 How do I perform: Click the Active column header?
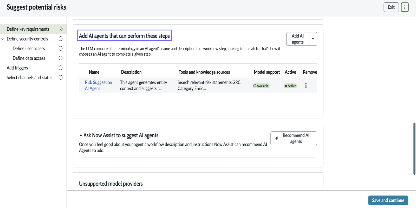point(290,72)
